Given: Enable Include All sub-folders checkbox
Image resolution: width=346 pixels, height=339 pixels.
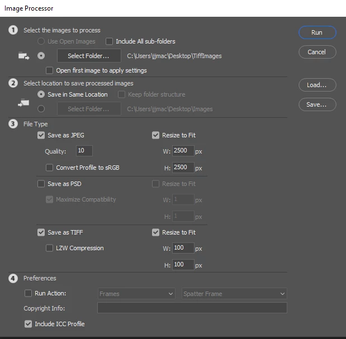Looking at the screenshot, I should 109,41.
